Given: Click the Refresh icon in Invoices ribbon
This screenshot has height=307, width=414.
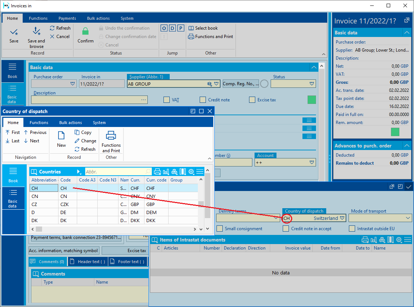Looking at the screenshot, I should tap(52, 28).
